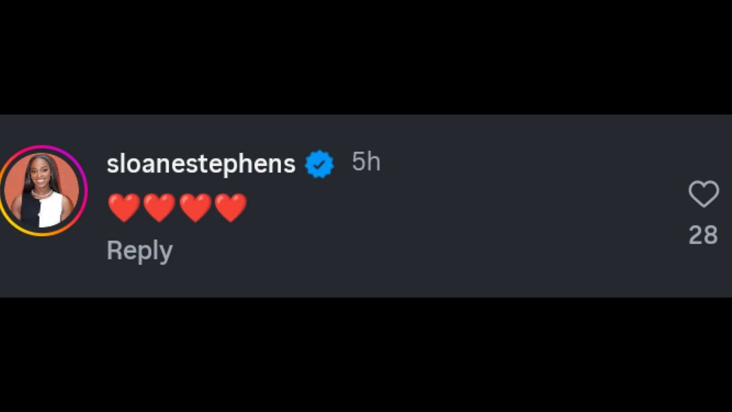The width and height of the screenshot is (732, 412).
Task: Click the blue verified badge
Action: point(319,164)
